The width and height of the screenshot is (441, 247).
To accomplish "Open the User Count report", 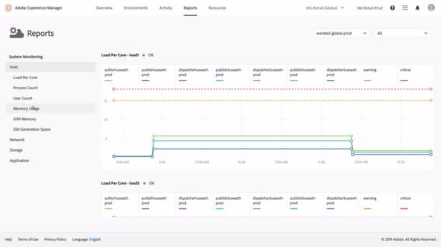I will pyautogui.click(x=22, y=98).
